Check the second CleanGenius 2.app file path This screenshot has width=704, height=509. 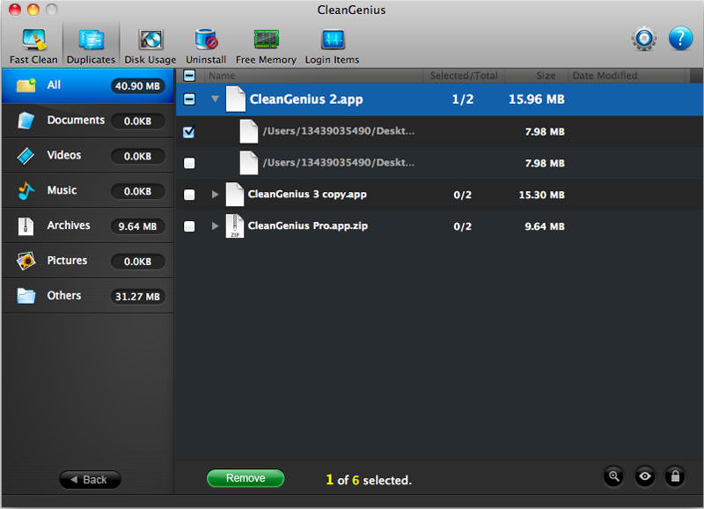pyautogui.click(x=189, y=163)
